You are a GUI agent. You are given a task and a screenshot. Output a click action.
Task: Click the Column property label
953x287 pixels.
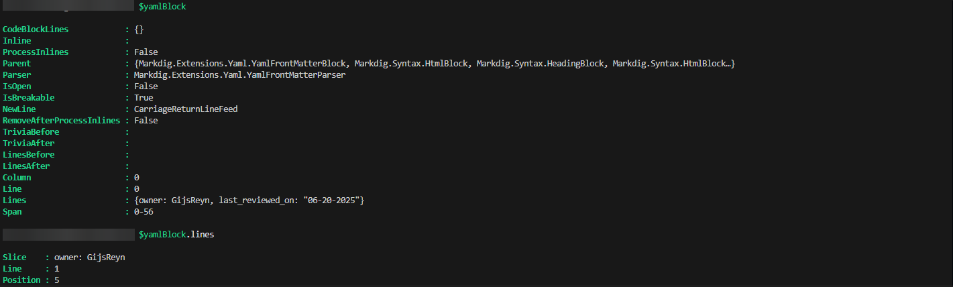(17, 178)
